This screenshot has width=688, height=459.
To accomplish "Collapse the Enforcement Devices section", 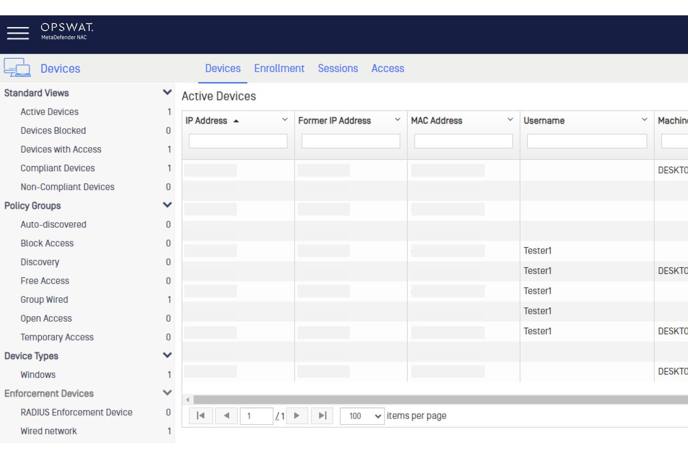I will coord(167,392).
